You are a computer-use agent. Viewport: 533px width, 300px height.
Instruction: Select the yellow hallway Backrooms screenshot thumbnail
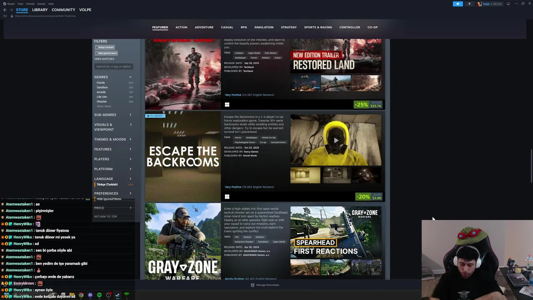pos(305,175)
